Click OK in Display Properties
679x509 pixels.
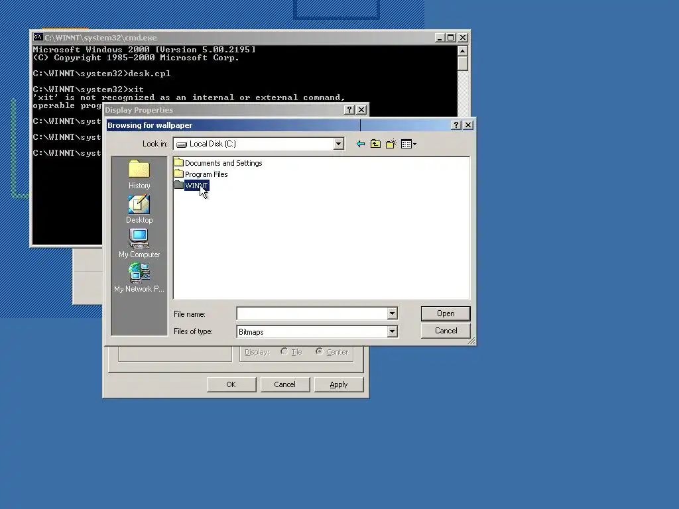click(231, 384)
